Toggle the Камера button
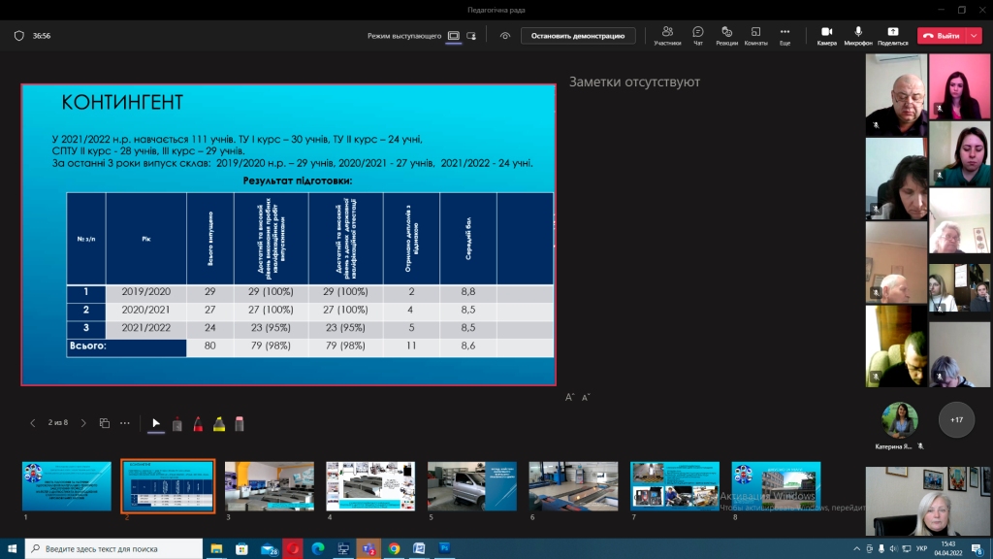This screenshot has height=559, width=993. tap(826, 35)
